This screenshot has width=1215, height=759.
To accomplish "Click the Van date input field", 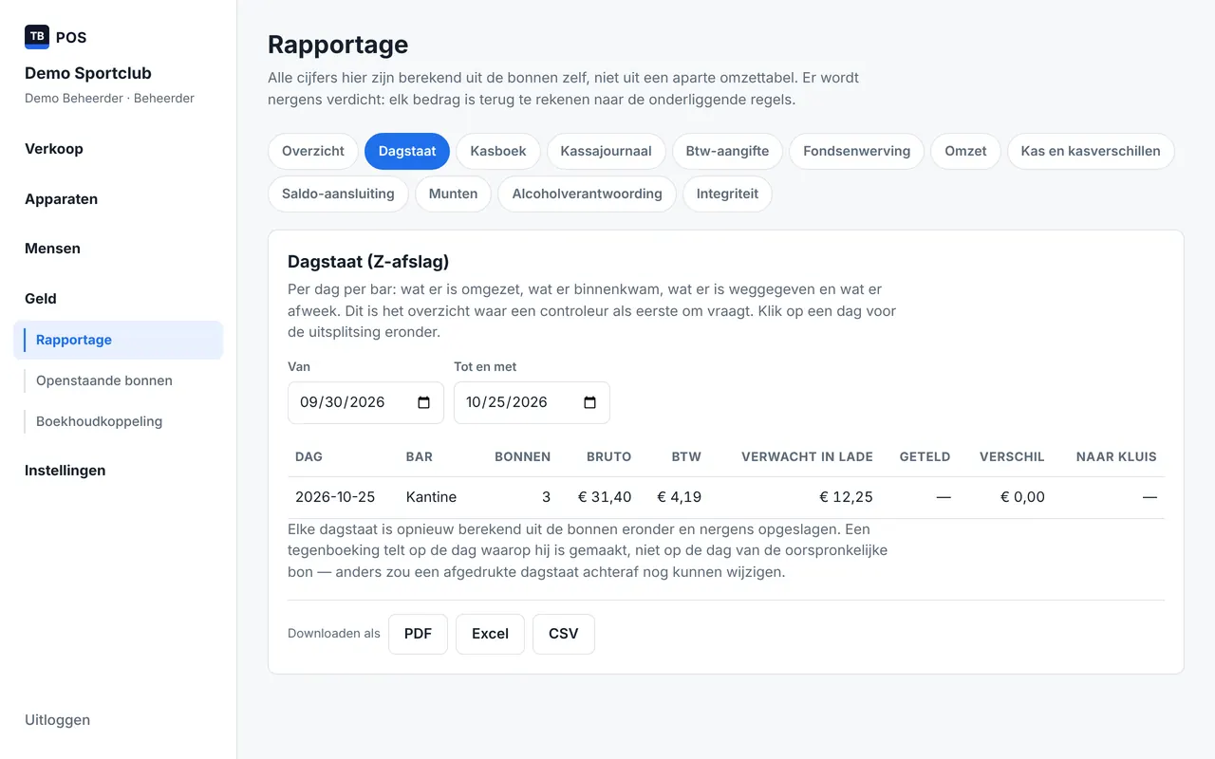I will coord(365,402).
